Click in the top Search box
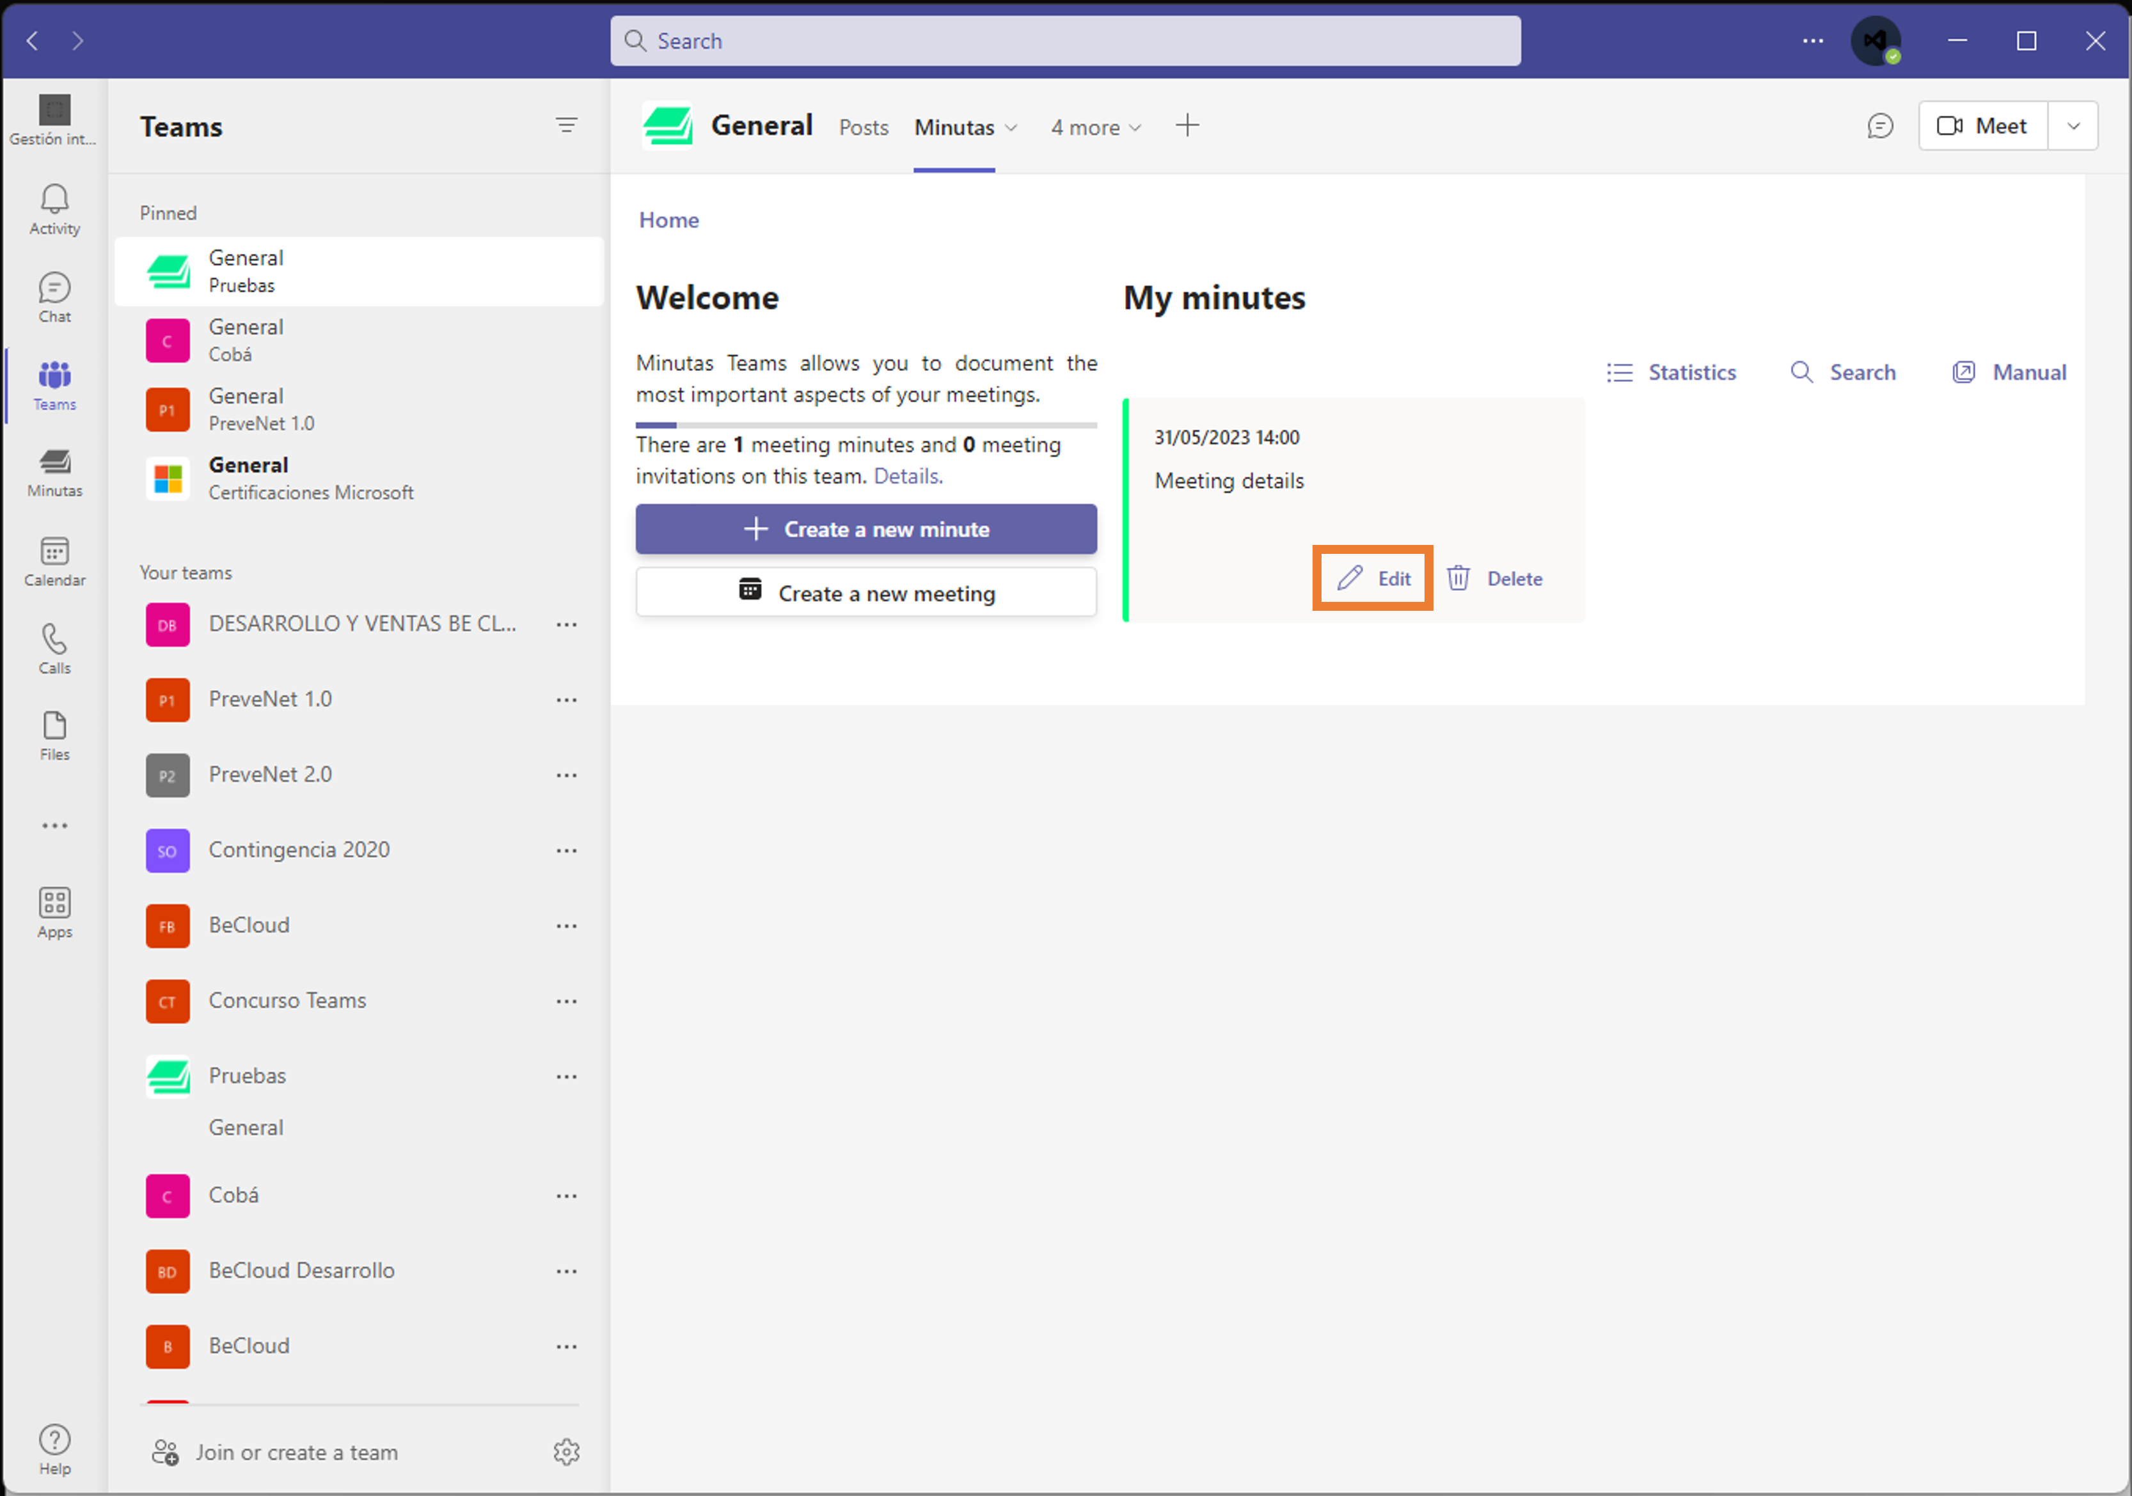Image resolution: width=2132 pixels, height=1496 pixels. [1065, 41]
